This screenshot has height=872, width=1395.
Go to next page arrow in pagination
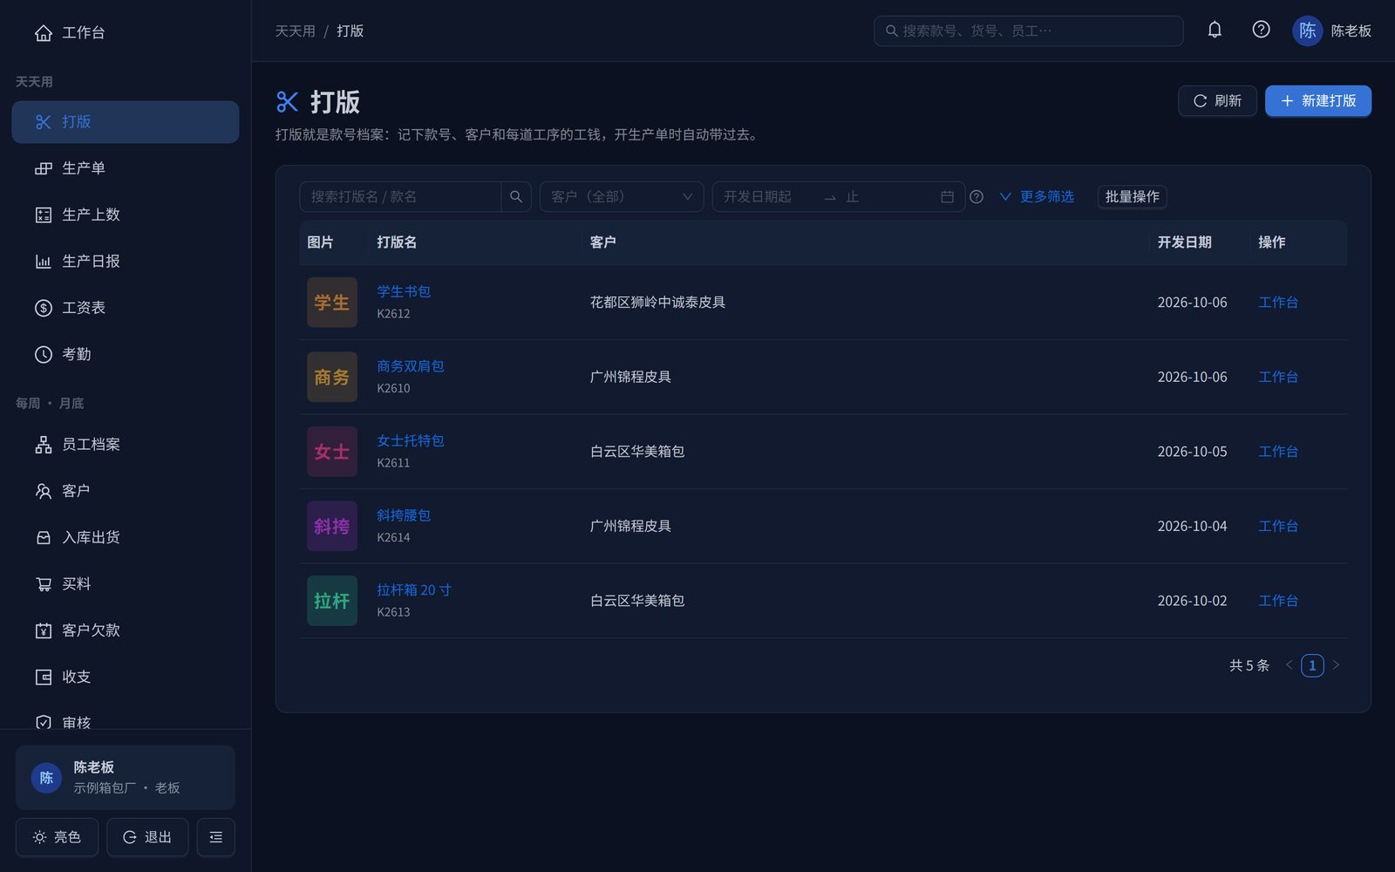(1336, 665)
